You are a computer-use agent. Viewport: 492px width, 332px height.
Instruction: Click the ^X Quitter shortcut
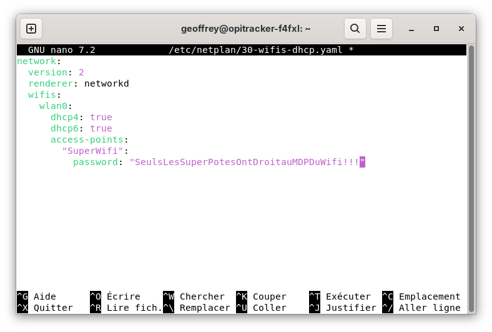coord(45,308)
